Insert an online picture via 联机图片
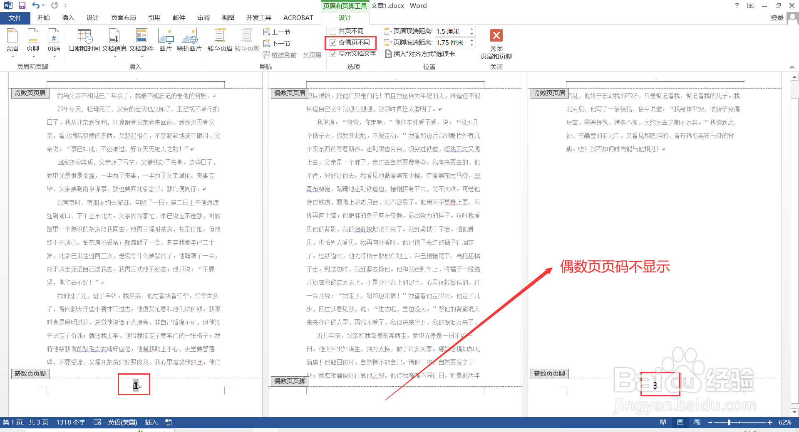 click(x=190, y=39)
